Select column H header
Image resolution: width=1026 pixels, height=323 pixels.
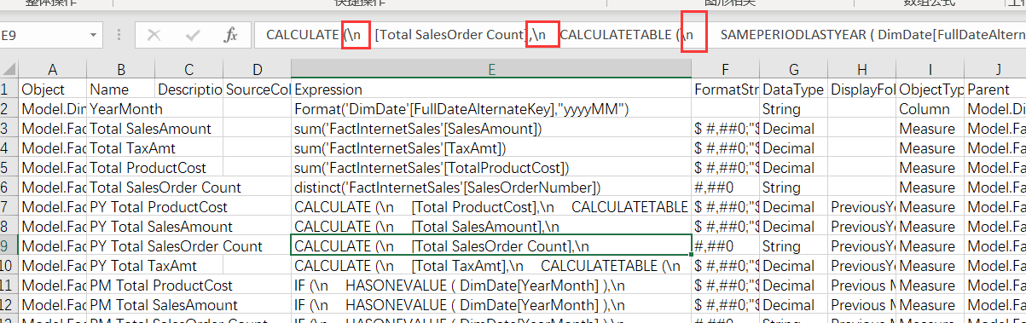click(862, 69)
